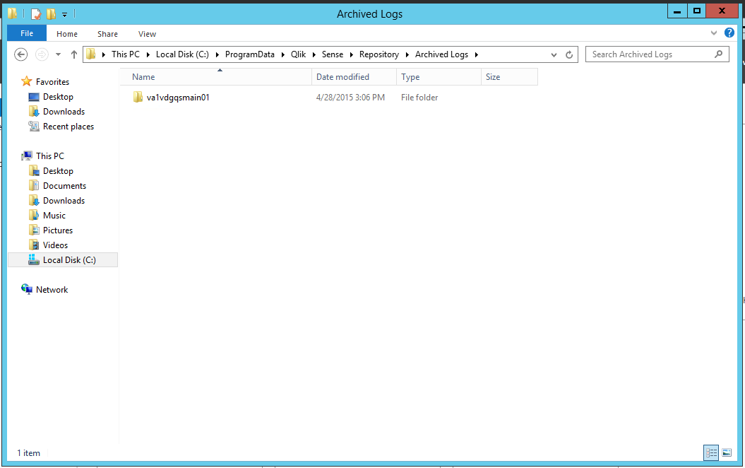Viewport: 745px width, 468px height.
Task: Select the va1vdgqsmain01 folder
Action: (x=178, y=98)
